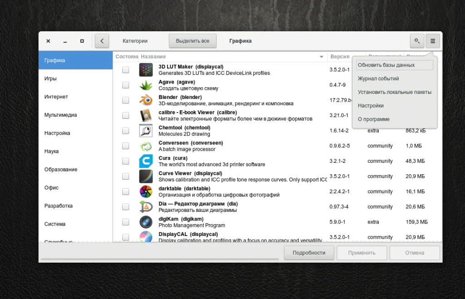Open Журнал событий menu entry
The image size is (465, 299).
point(395,78)
